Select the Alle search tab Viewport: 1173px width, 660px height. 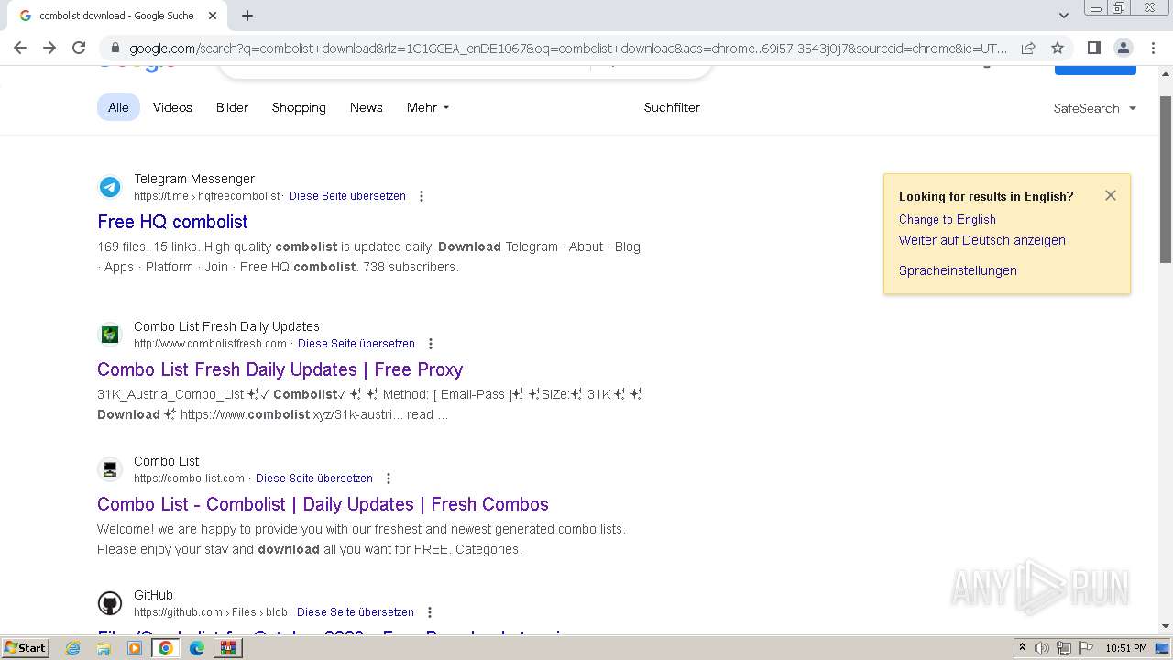(118, 107)
